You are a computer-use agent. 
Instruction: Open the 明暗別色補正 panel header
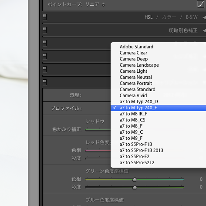[x=183, y=30]
